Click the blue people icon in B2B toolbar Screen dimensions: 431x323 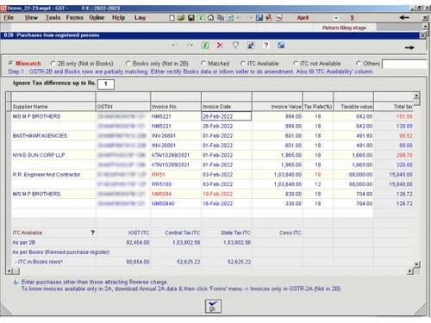pos(251,46)
